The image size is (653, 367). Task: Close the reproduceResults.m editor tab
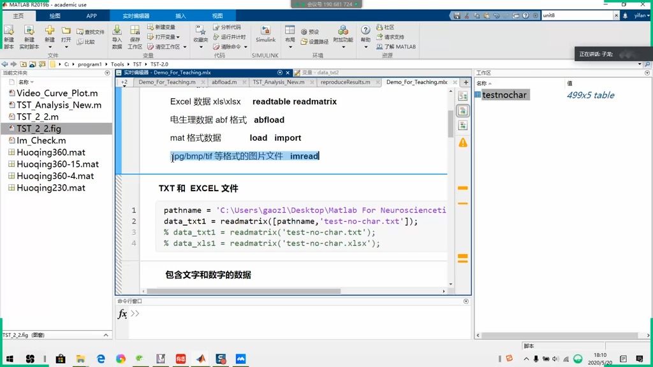(x=378, y=82)
